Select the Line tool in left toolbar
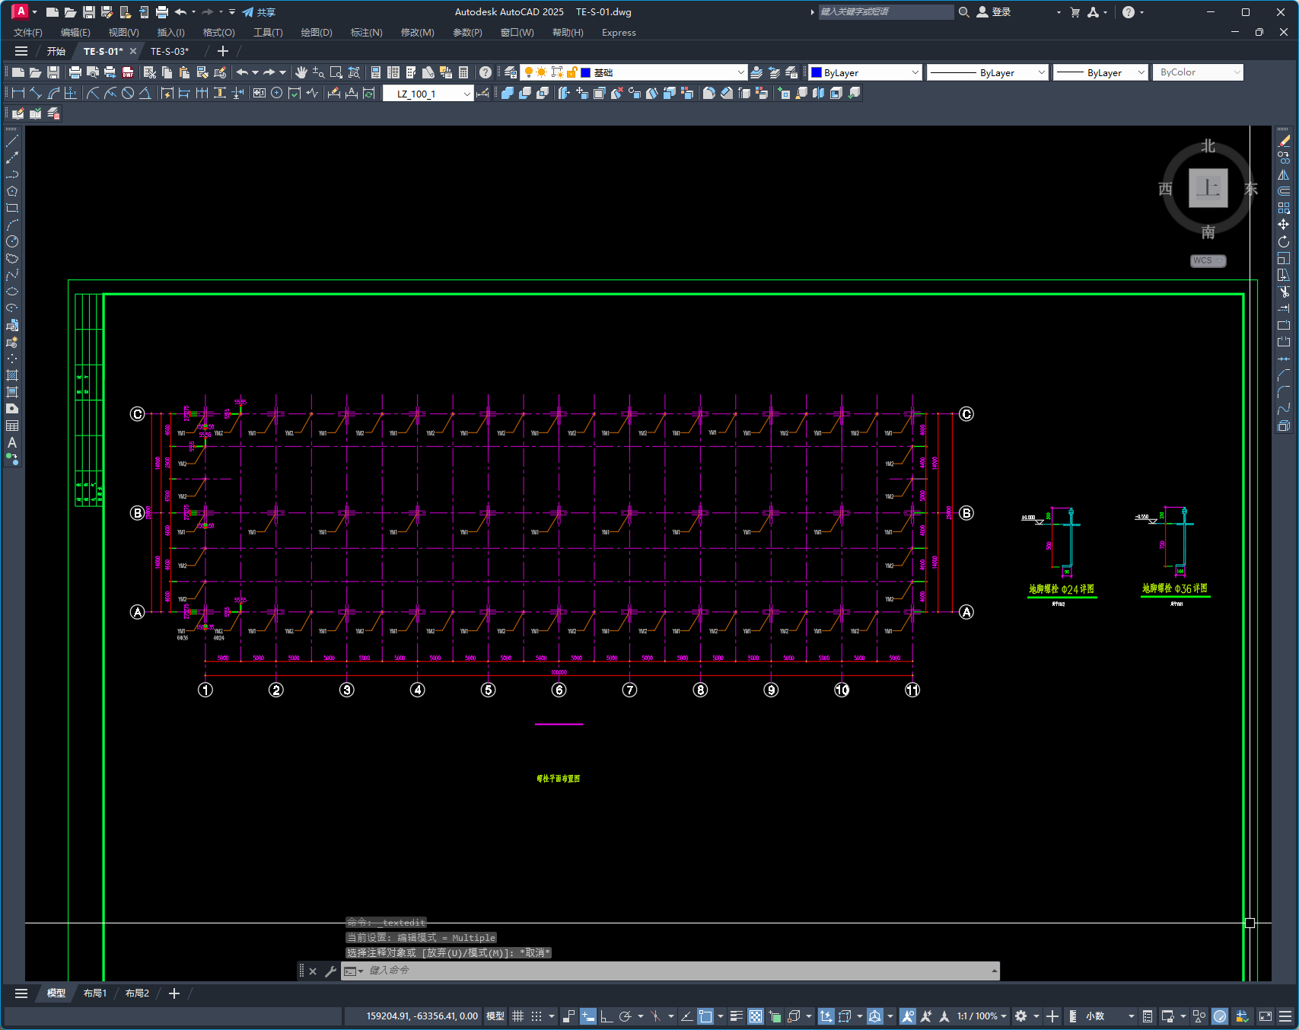1299x1030 pixels. coord(12,141)
